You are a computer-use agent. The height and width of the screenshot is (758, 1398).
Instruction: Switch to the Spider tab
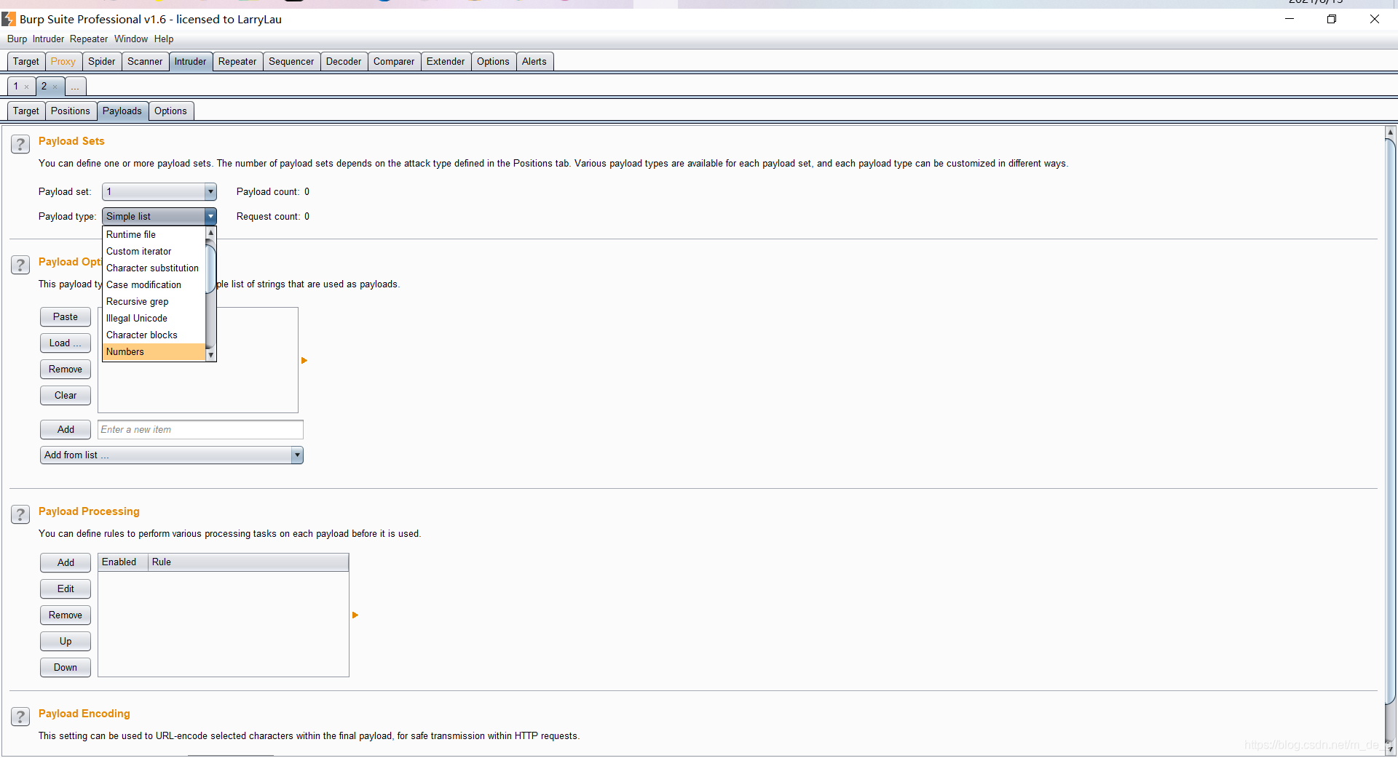coord(102,62)
